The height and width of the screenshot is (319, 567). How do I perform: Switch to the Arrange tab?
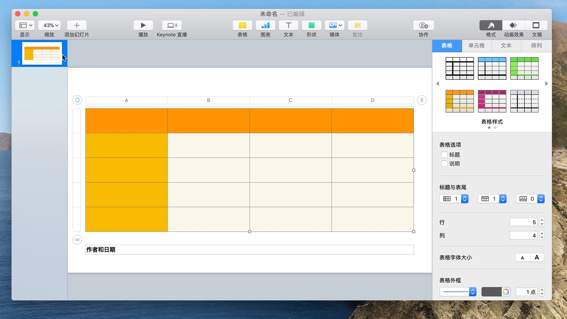click(536, 46)
